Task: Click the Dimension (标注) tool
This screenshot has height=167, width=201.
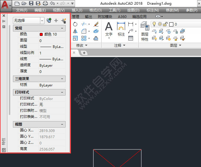Action: 121,29
